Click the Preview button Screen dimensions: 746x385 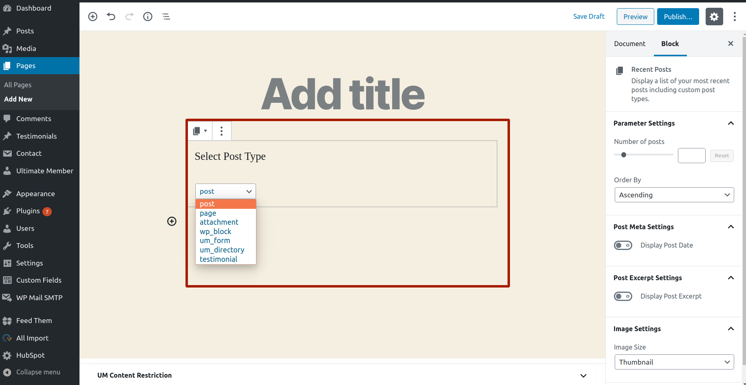pos(635,17)
